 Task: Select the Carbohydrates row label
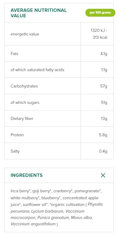pyautogui.click(x=24, y=86)
